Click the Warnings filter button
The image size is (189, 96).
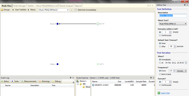tap(44, 81)
